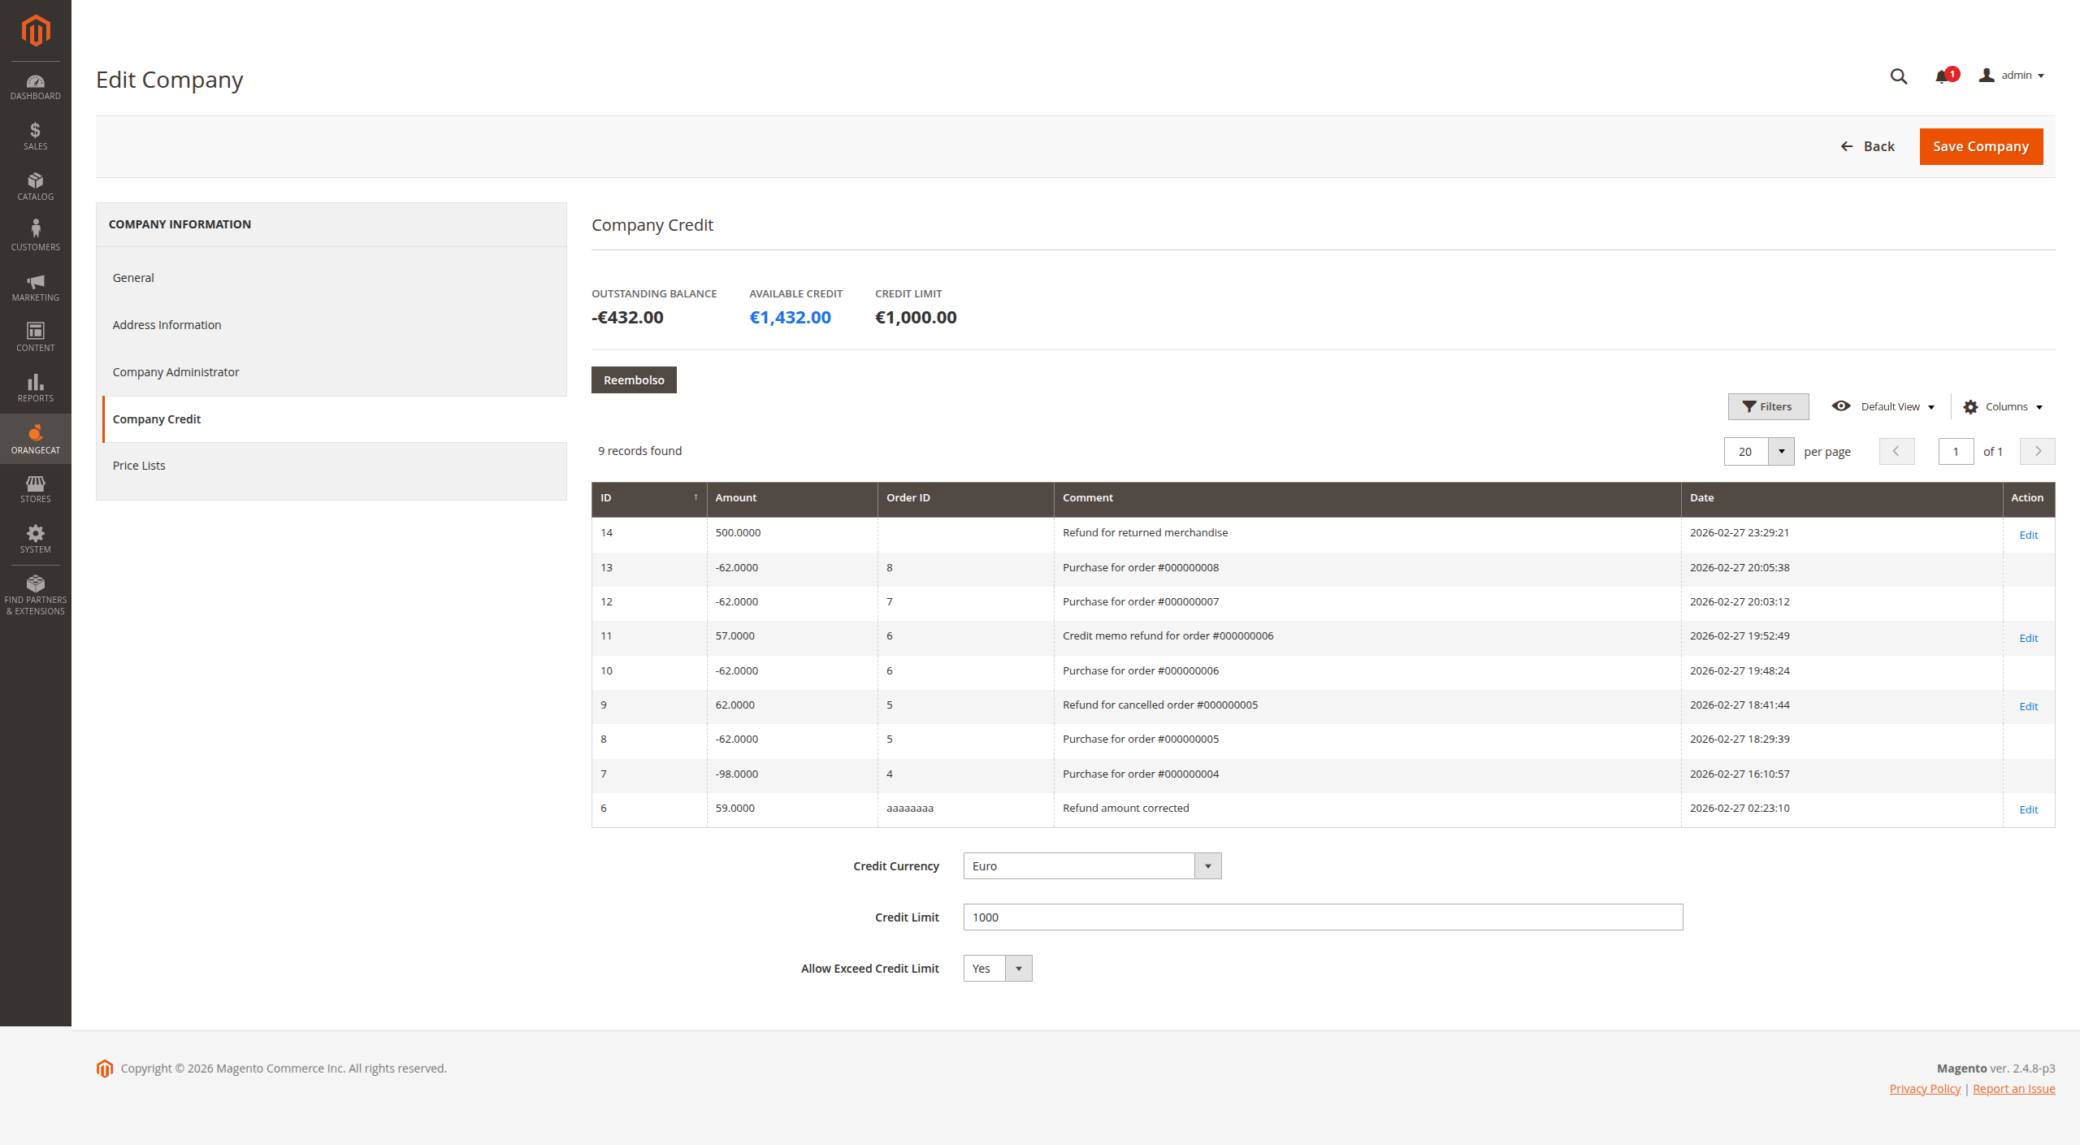2080x1145 pixels.
Task: Switch to the Address Information tab
Action: coord(167,325)
